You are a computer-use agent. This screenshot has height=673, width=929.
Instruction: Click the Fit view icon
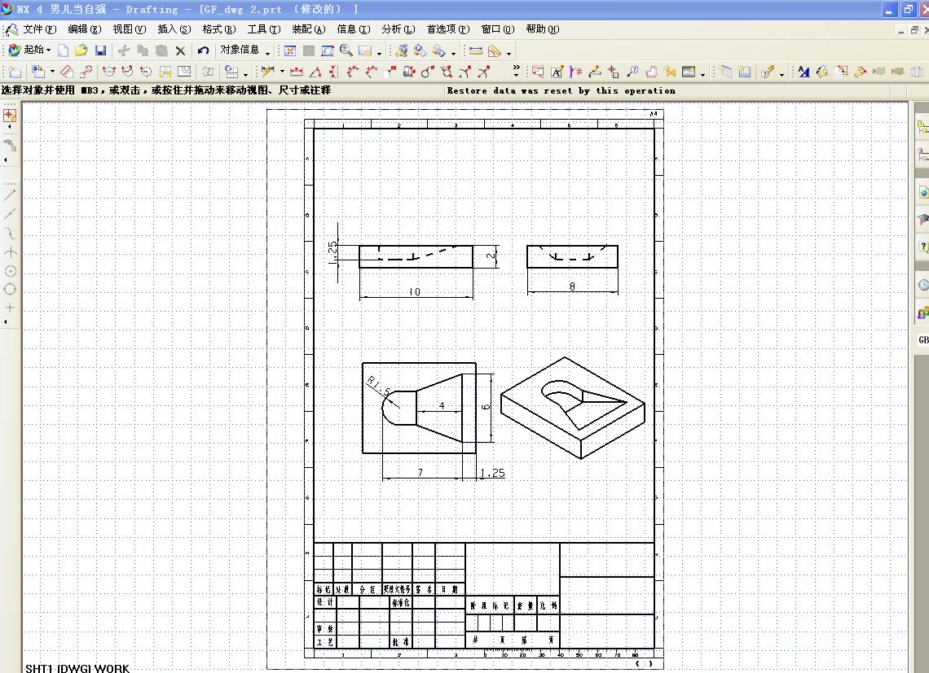(290, 51)
